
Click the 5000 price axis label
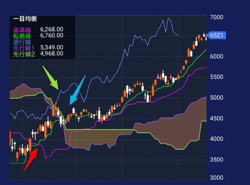pyautogui.click(x=216, y=98)
